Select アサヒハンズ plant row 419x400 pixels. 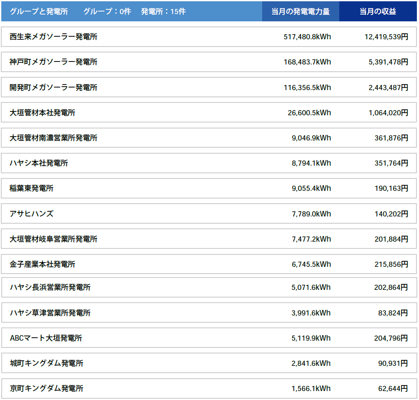coord(209,213)
